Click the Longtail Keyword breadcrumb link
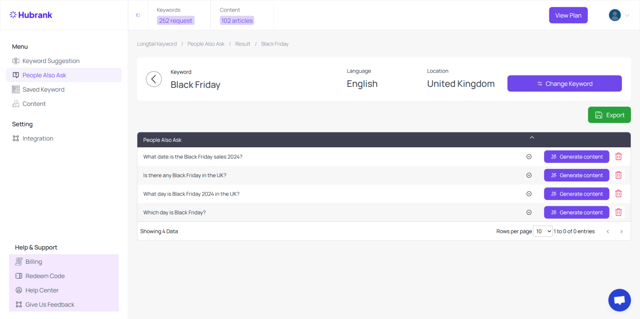Screen dimensions: 640x319 tap(157, 44)
